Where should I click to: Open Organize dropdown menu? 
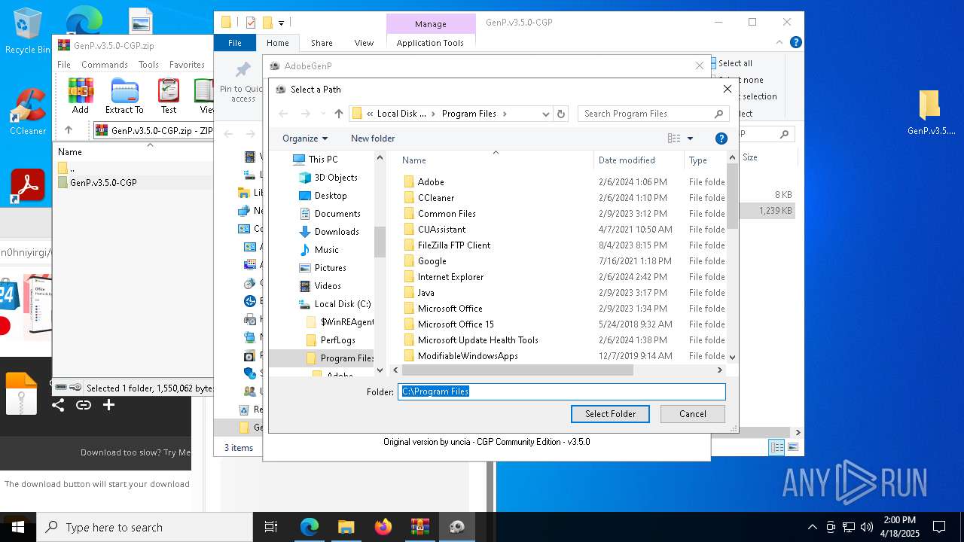[305, 139]
